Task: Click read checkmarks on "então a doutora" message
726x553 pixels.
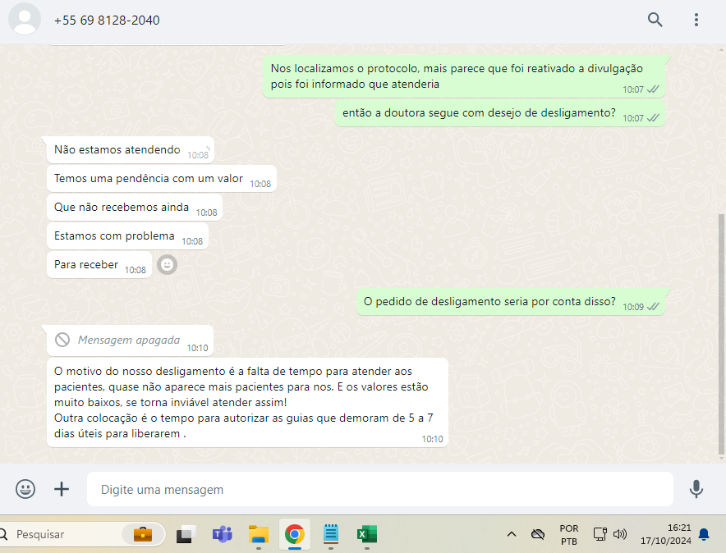Action: pos(653,118)
